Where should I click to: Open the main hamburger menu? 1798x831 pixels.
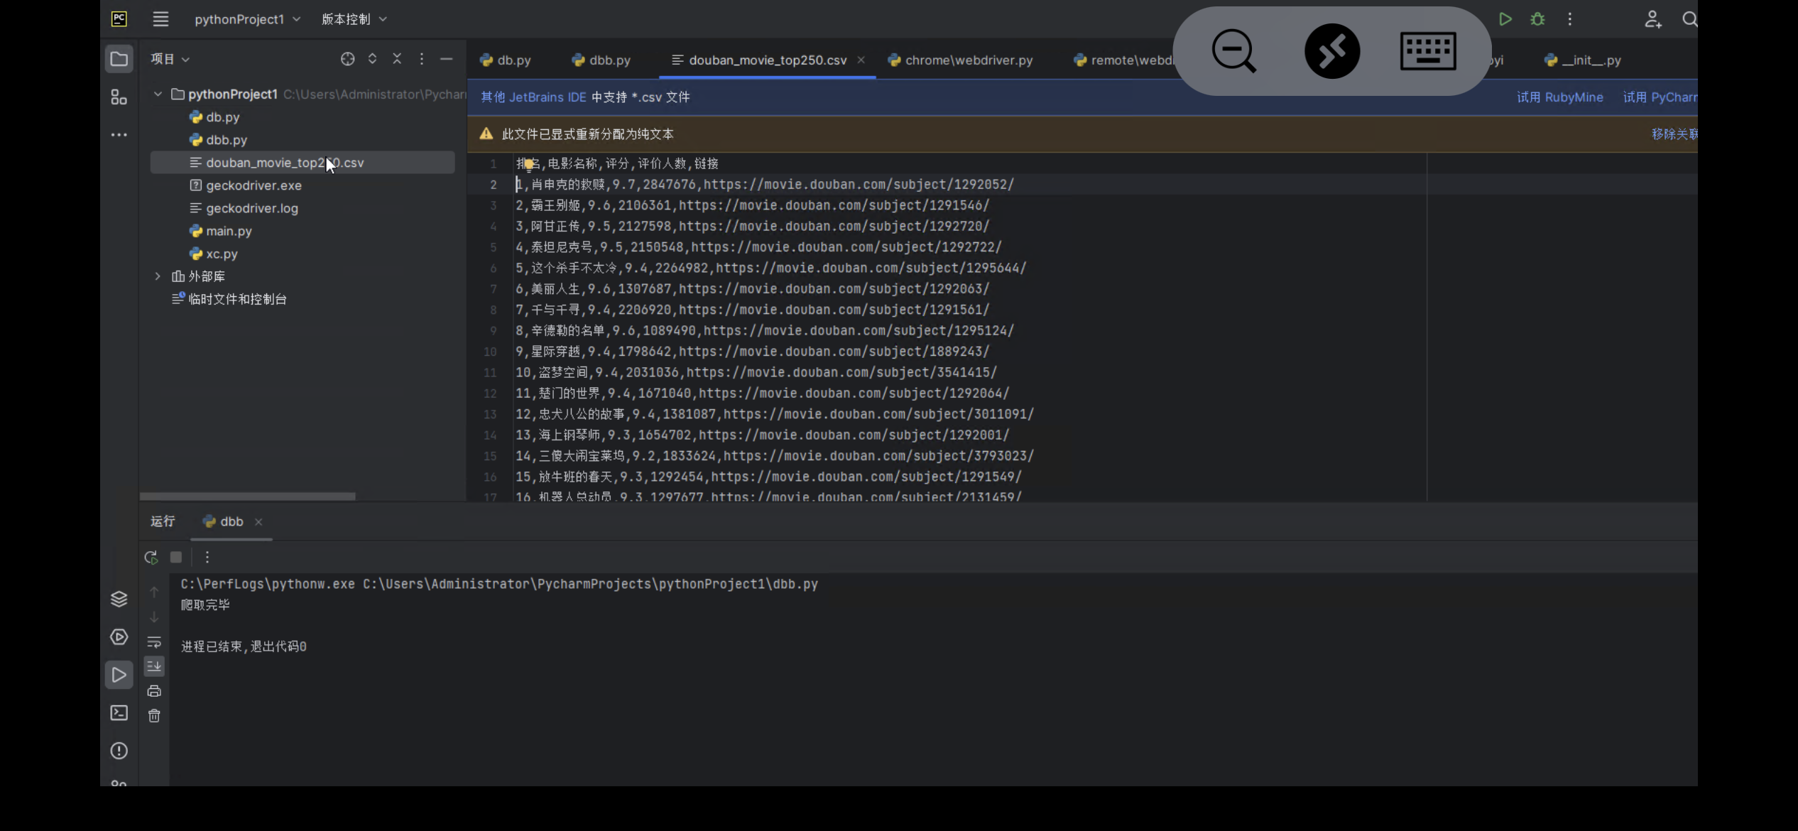[x=160, y=19]
